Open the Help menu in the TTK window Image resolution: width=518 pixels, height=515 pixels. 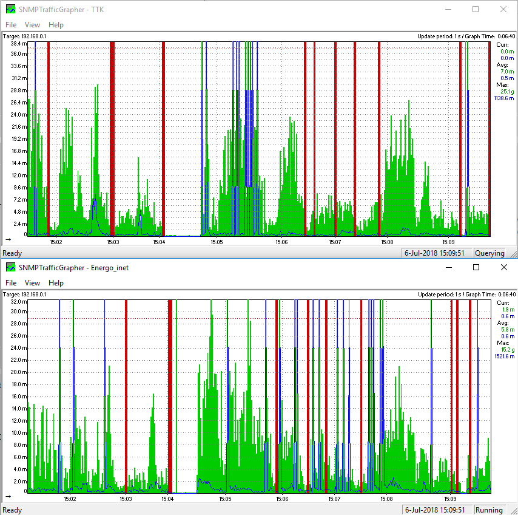(56, 25)
